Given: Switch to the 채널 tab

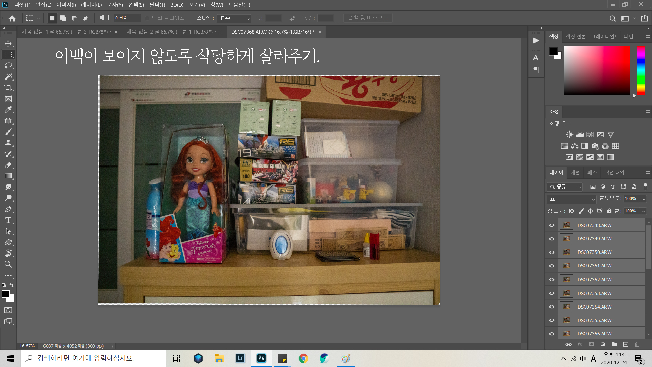Looking at the screenshot, I should [x=575, y=172].
